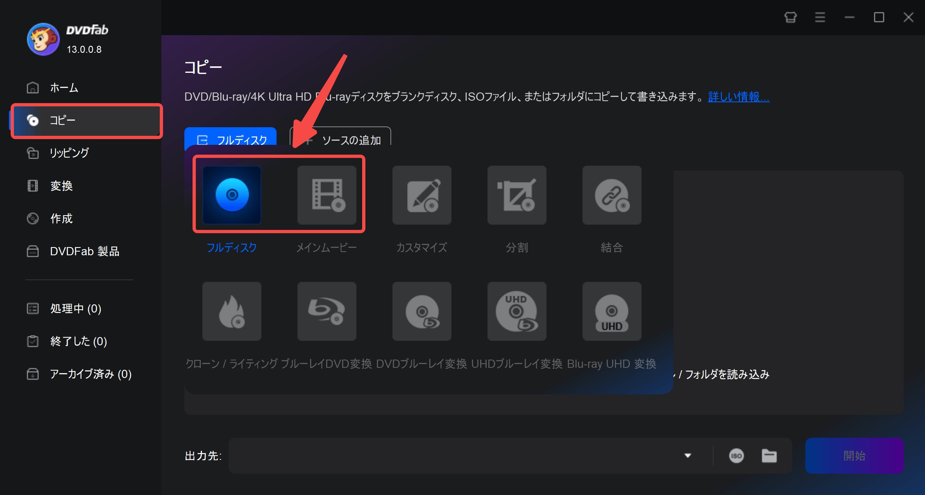The height and width of the screenshot is (495, 925).
Task: Click the 結合 label text
Action: [x=612, y=248]
